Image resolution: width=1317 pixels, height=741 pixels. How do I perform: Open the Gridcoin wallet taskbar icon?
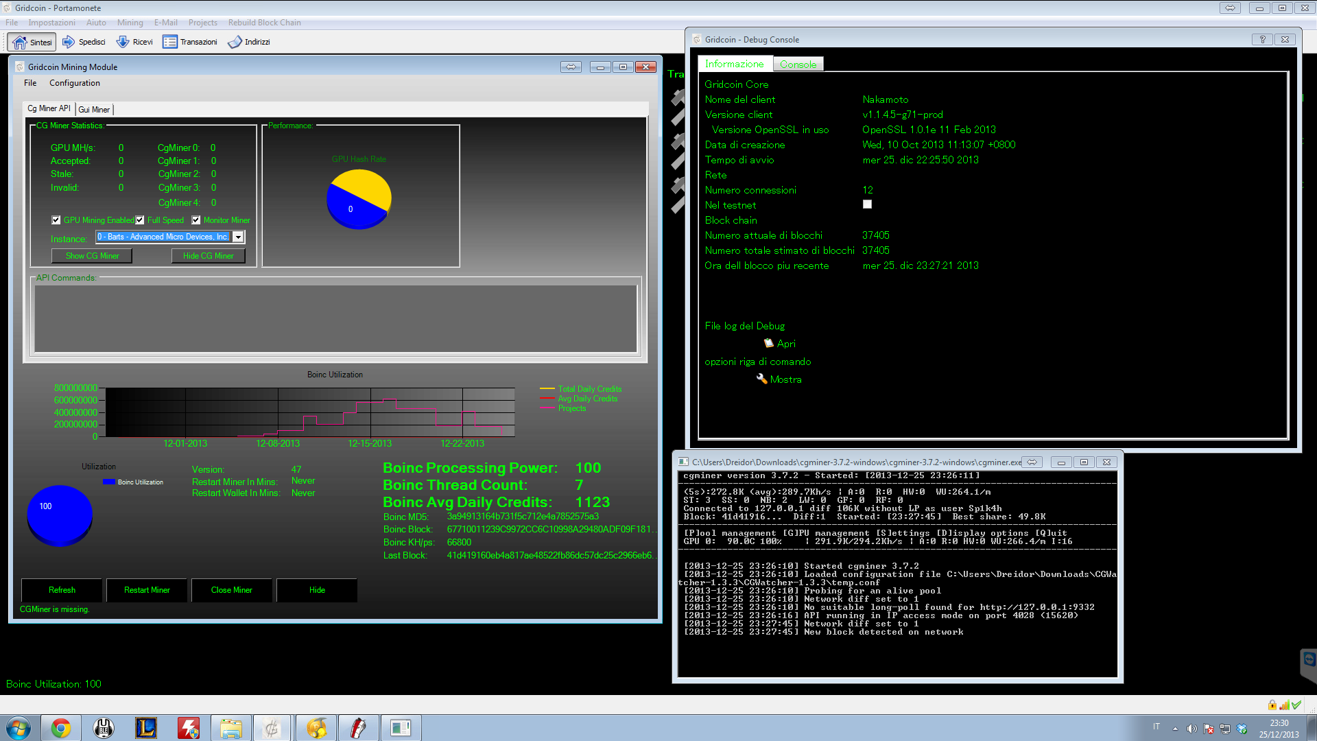pos(272,727)
